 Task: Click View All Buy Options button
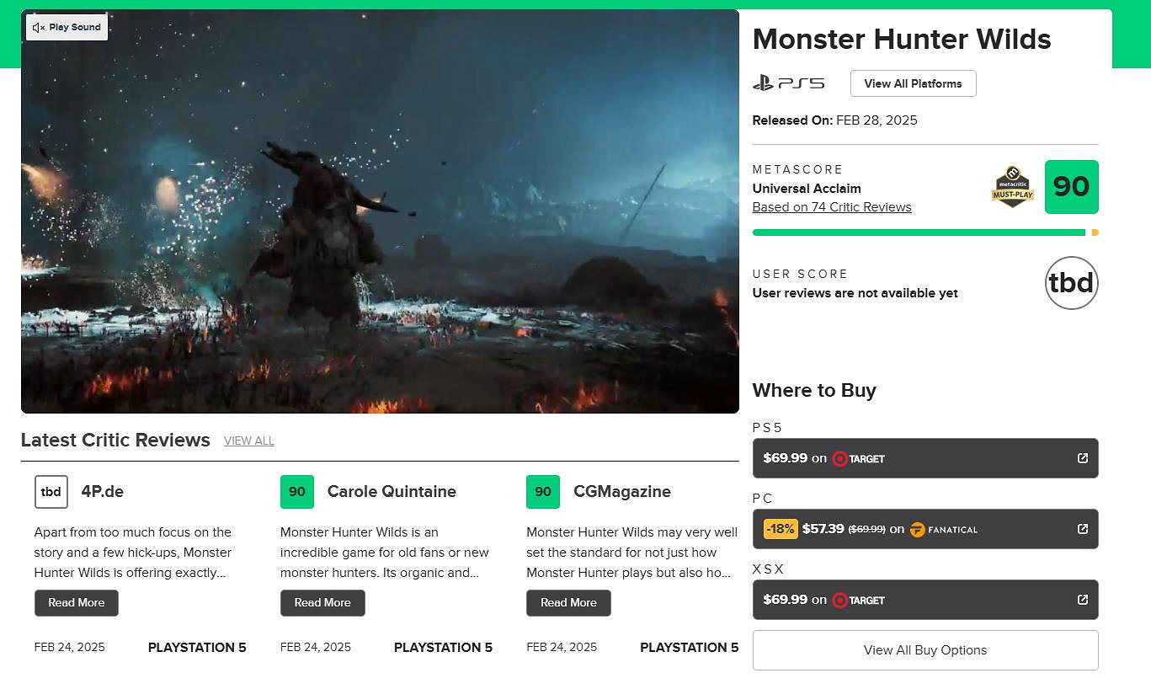[x=925, y=650]
